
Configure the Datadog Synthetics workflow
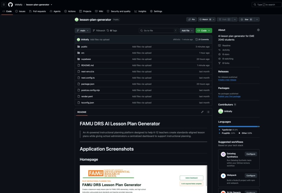tap(251, 154)
